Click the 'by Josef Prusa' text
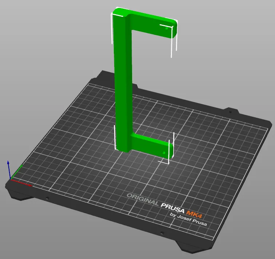The height and width of the screenshot is (259, 275). 188,219
